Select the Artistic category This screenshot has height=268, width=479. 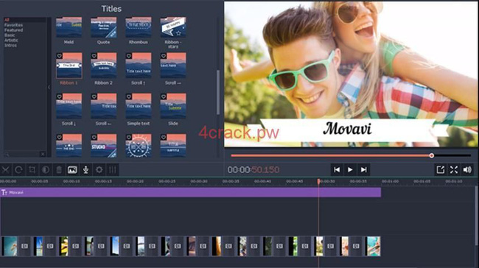tap(11, 40)
